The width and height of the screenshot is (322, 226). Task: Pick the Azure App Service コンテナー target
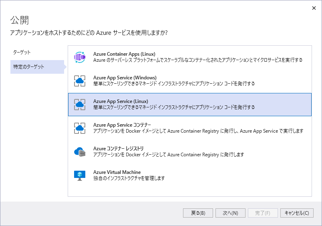pyautogui.click(x=122, y=125)
